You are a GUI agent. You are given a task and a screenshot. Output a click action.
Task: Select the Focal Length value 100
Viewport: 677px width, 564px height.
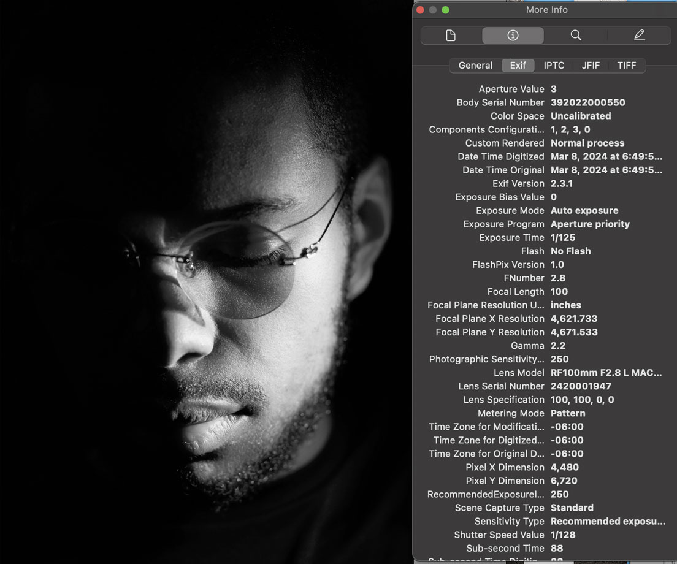tap(559, 292)
